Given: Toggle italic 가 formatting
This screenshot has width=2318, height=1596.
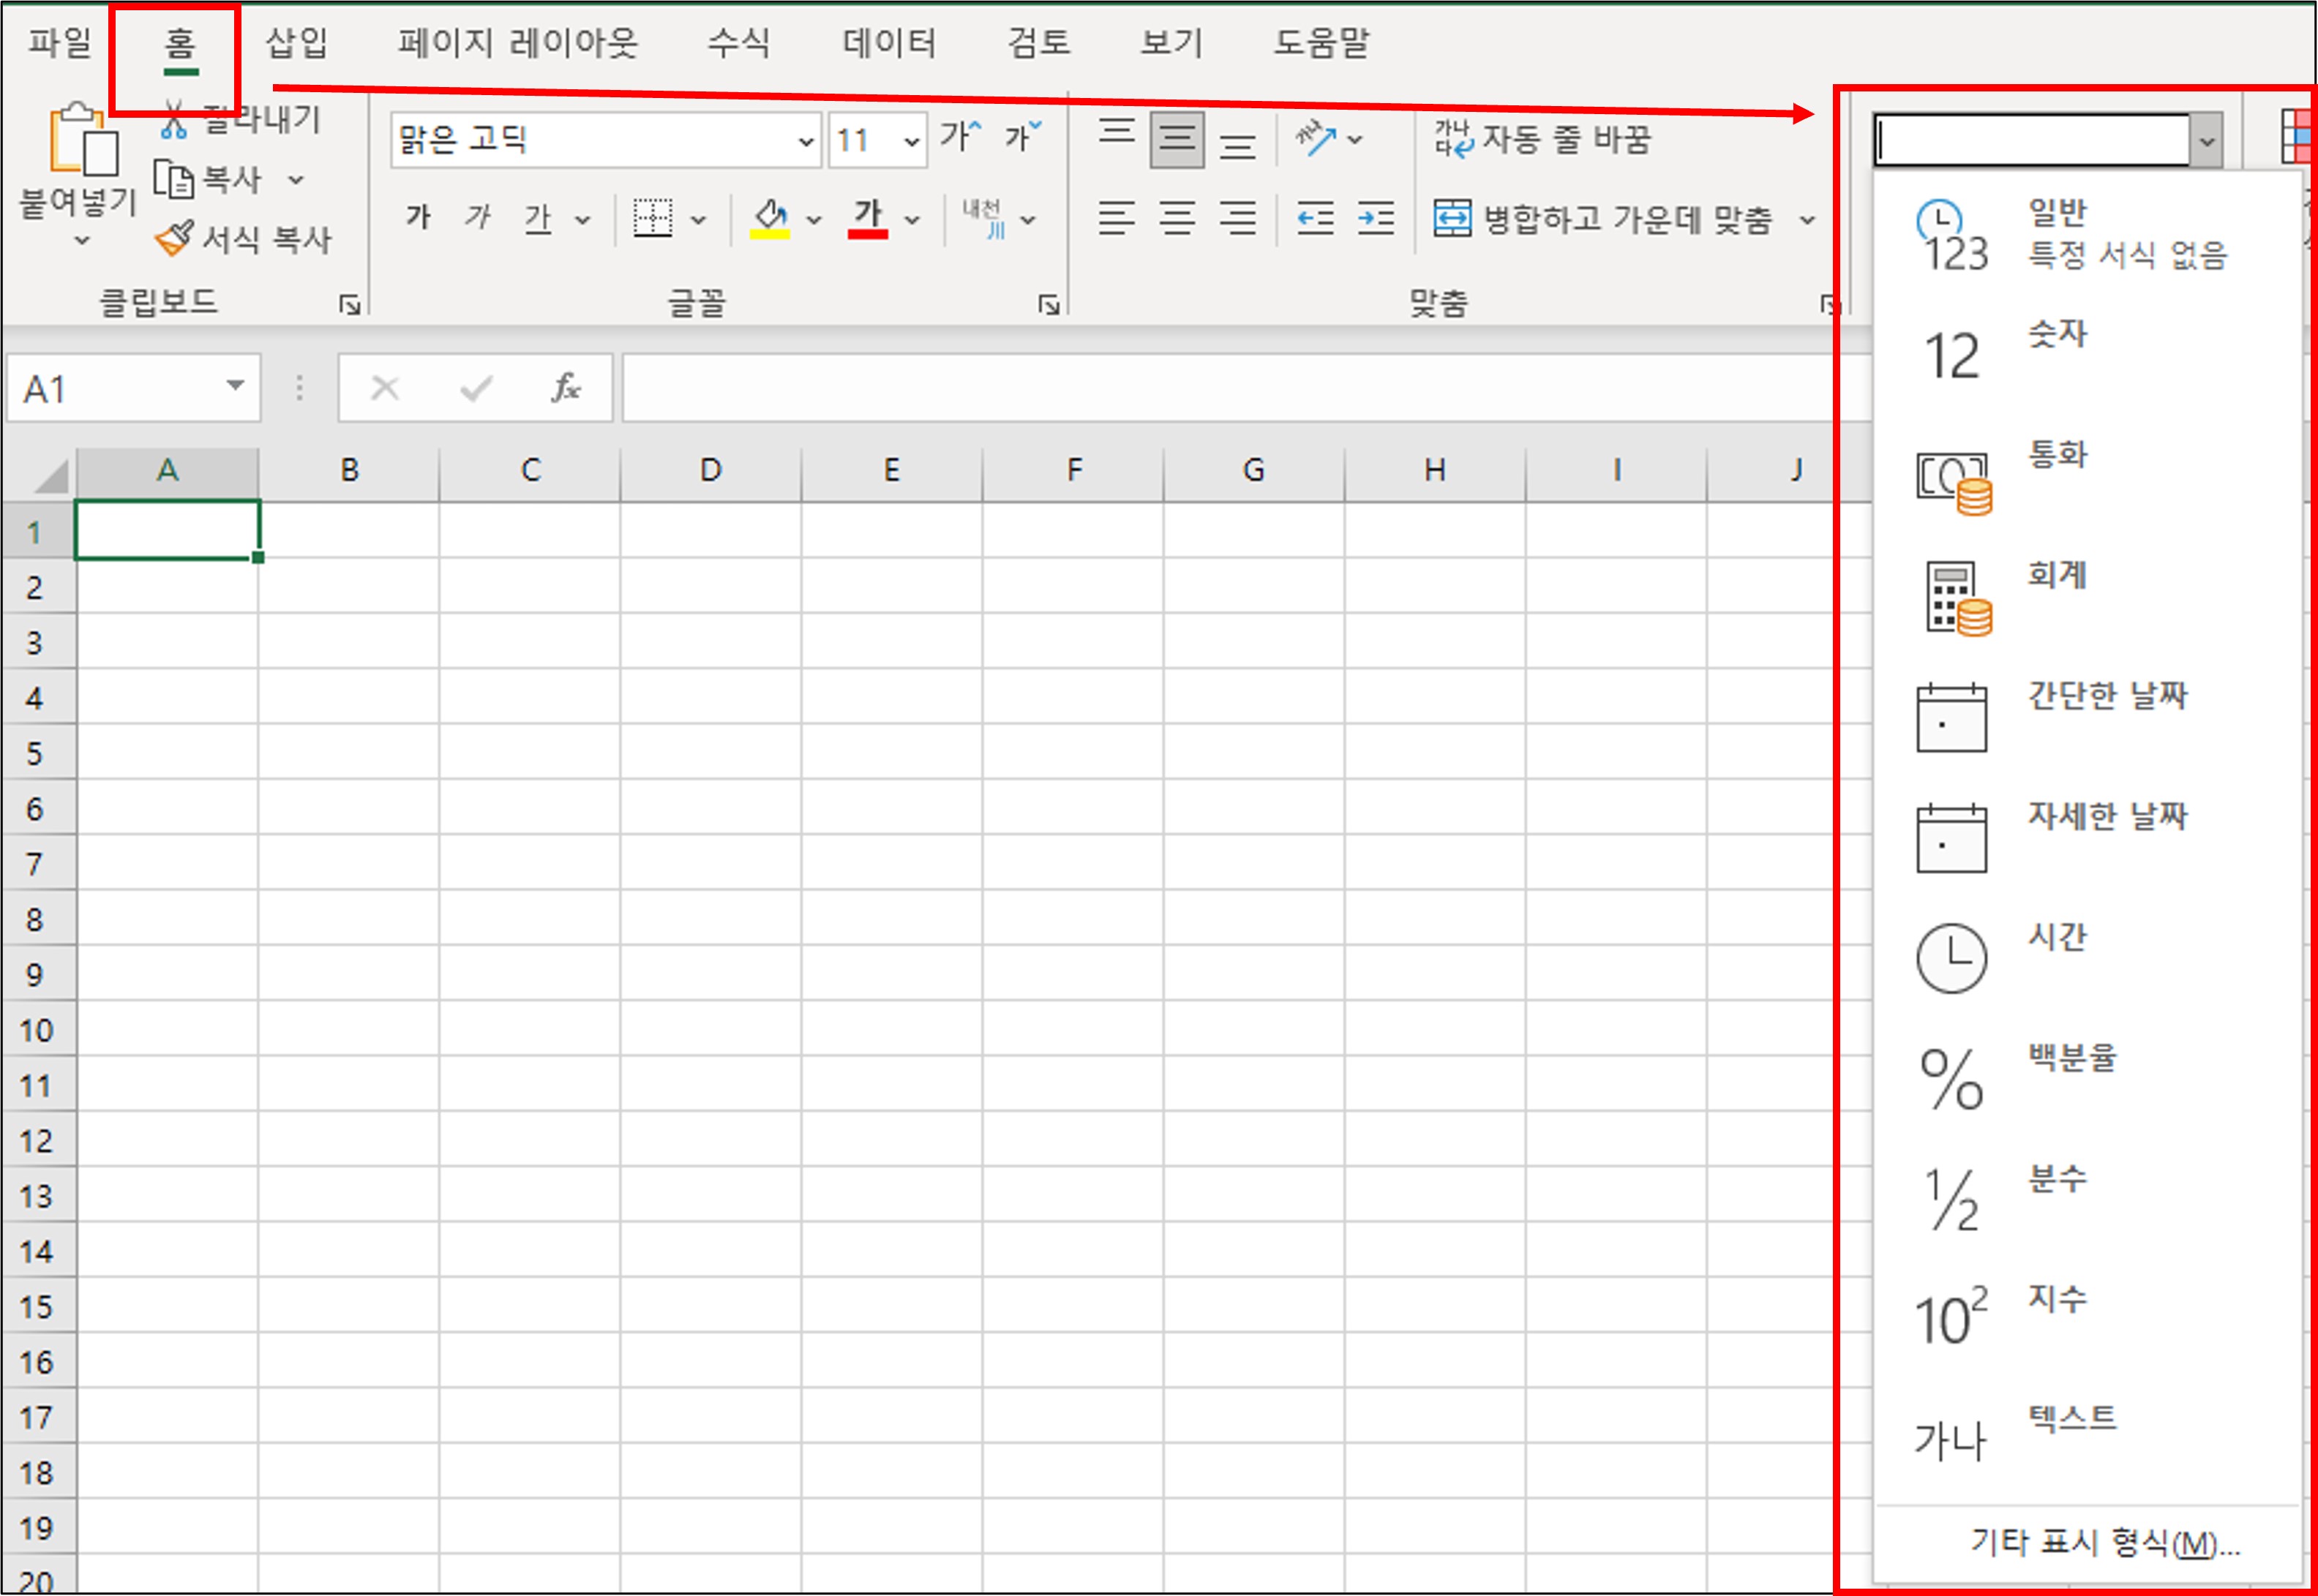Looking at the screenshot, I should (x=477, y=217).
